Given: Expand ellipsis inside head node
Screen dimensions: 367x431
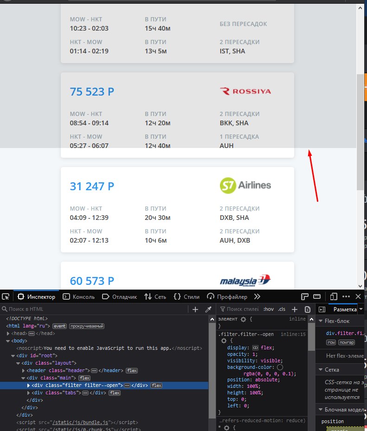Looking at the screenshot, I should [32, 334].
